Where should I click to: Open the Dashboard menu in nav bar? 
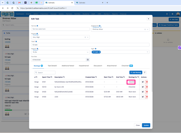pyautogui.click(x=20, y=14)
